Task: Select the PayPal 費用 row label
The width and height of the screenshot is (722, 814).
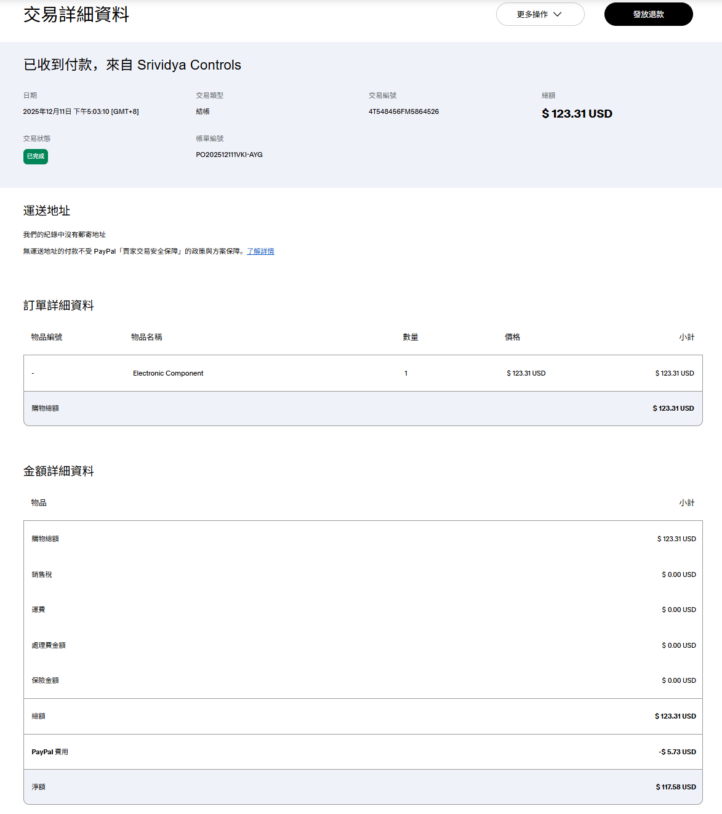Action: [x=50, y=752]
